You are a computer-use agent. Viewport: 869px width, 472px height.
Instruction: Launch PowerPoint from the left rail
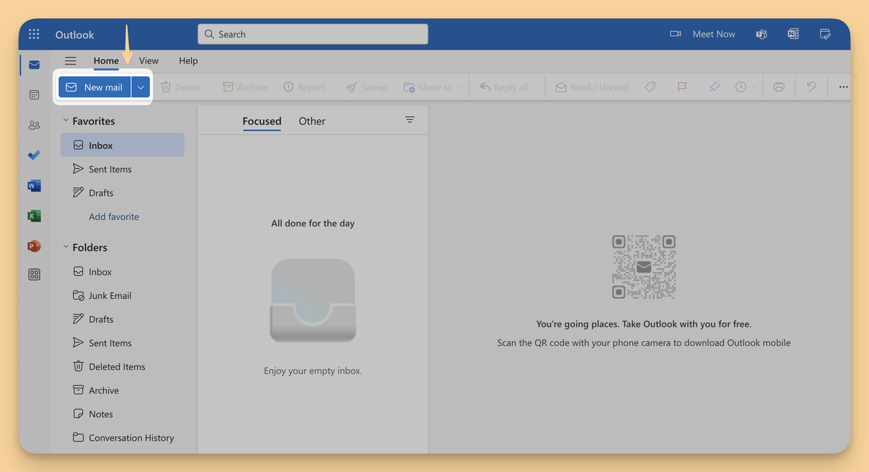[x=34, y=246]
